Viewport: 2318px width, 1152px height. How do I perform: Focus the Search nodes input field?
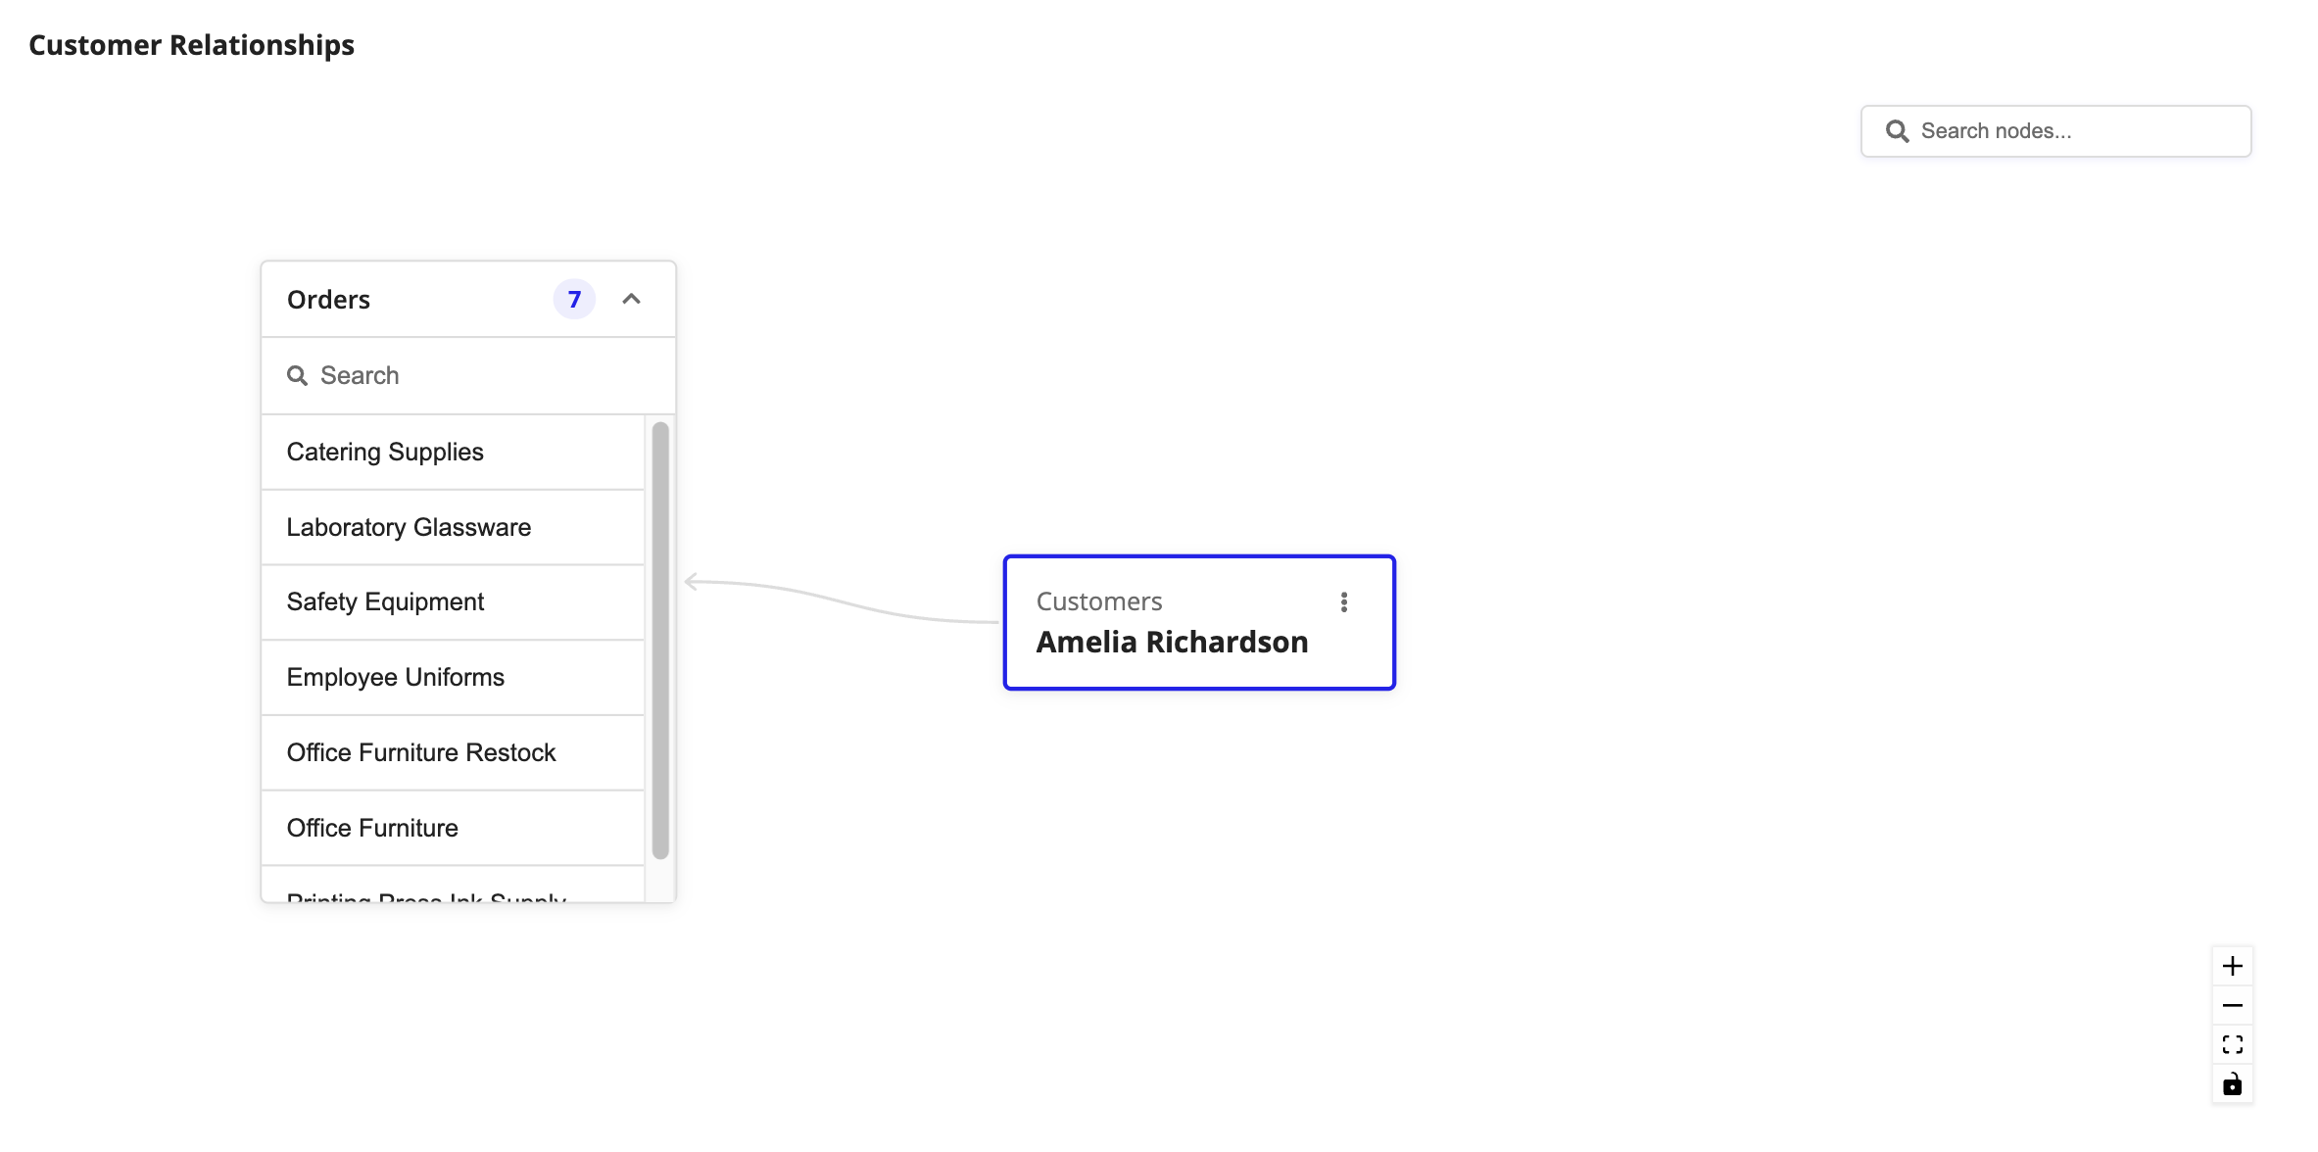point(2056,131)
